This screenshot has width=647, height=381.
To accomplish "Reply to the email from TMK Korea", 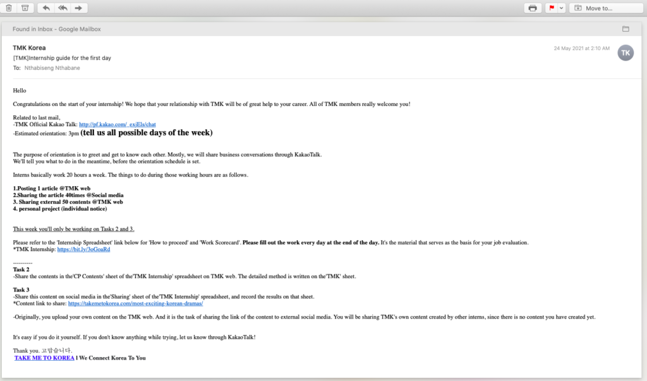I will [45, 8].
